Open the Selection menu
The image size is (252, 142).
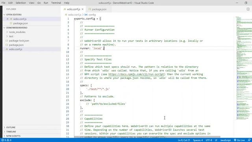click(20, 3)
